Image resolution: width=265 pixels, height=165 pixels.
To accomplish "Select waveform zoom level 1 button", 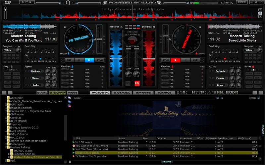I will tap(260, 10).
